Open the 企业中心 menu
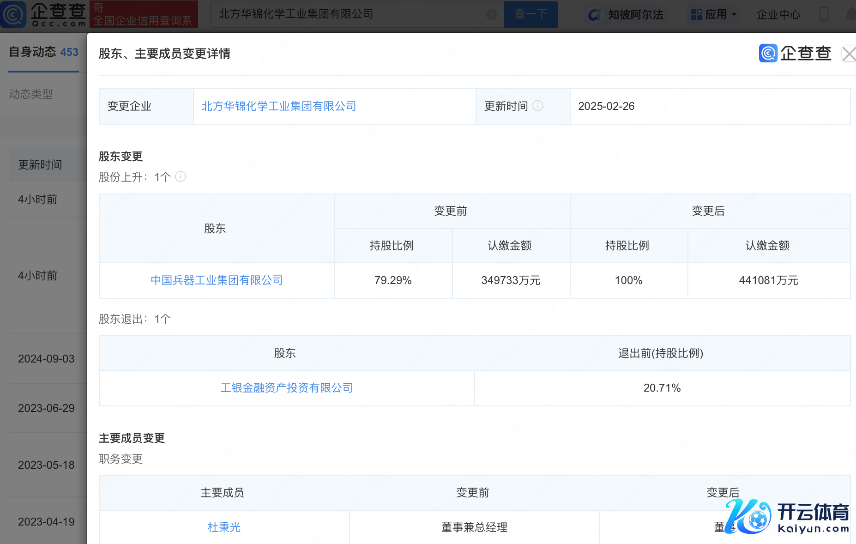Image resolution: width=856 pixels, height=544 pixels. 778,14
